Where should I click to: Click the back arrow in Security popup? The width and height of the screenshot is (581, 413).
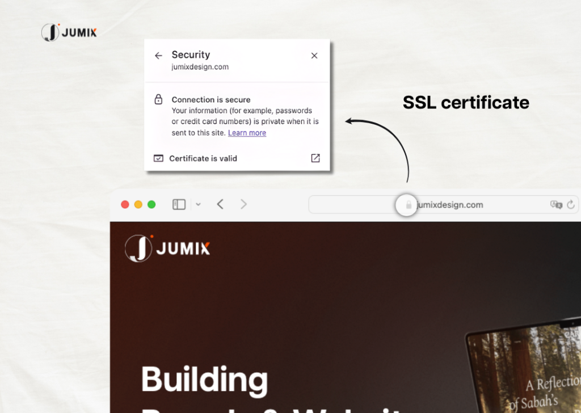pyautogui.click(x=158, y=56)
